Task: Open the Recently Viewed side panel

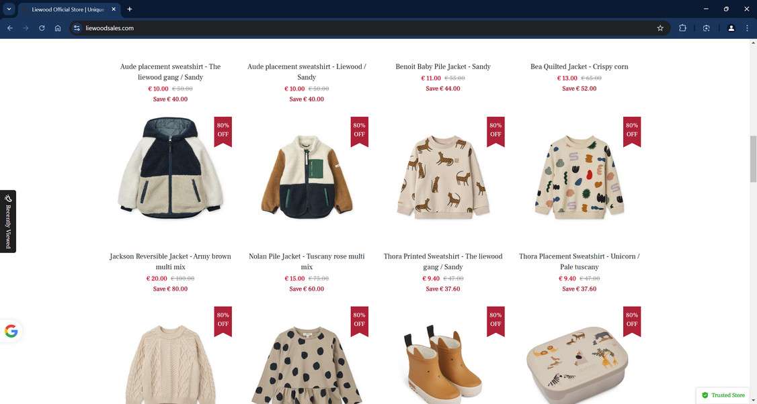Action: 7,221
